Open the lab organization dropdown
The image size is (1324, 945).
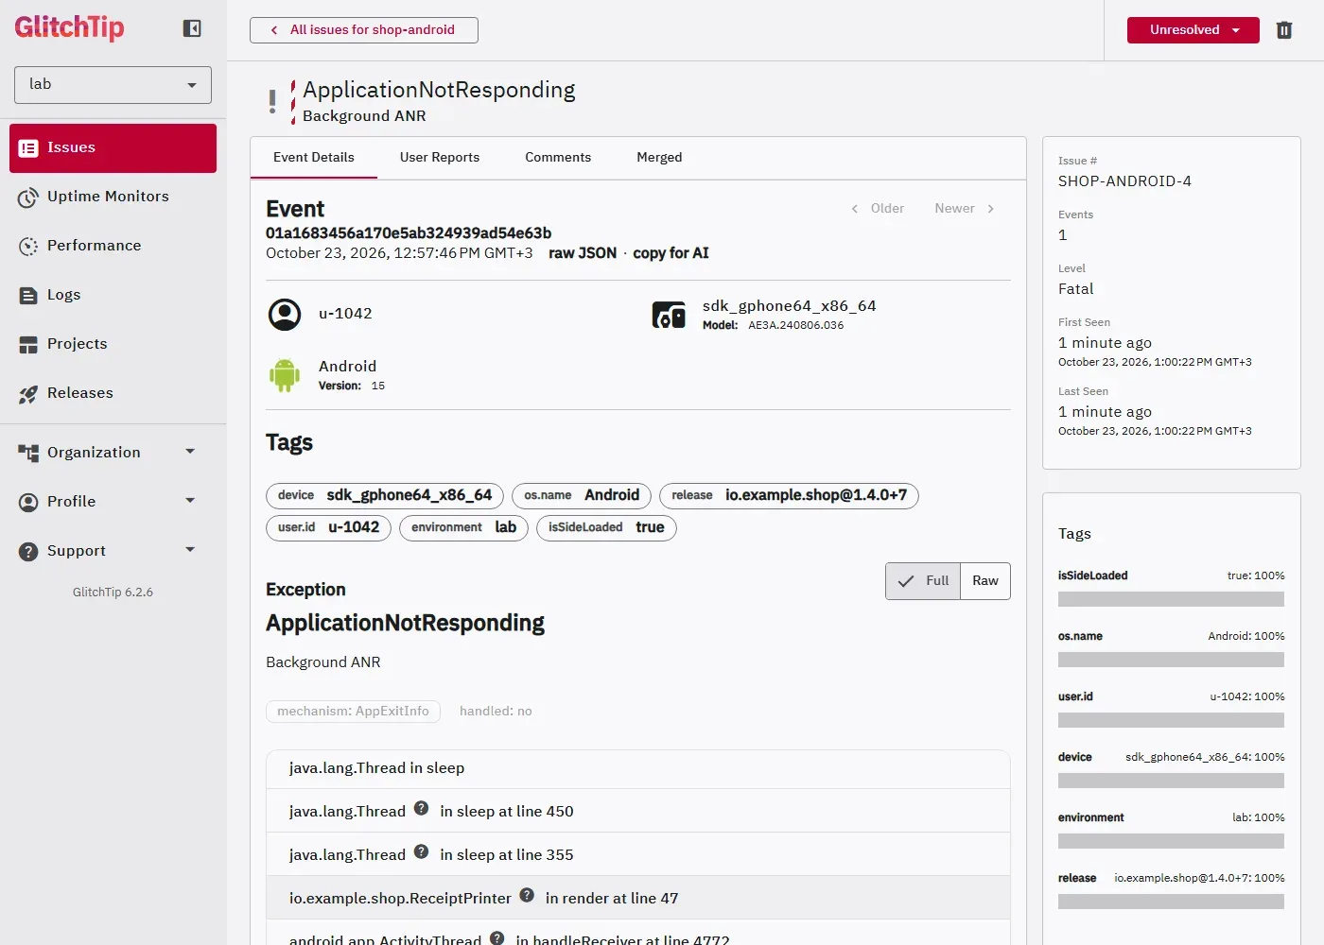[113, 85]
